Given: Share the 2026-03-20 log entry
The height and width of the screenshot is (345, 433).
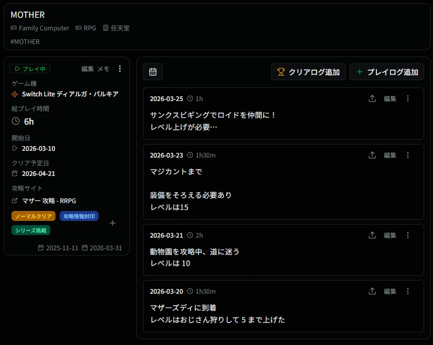Looking at the screenshot, I should tap(372, 291).
